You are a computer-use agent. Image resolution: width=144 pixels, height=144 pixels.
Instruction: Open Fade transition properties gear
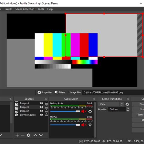pos(127,104)
